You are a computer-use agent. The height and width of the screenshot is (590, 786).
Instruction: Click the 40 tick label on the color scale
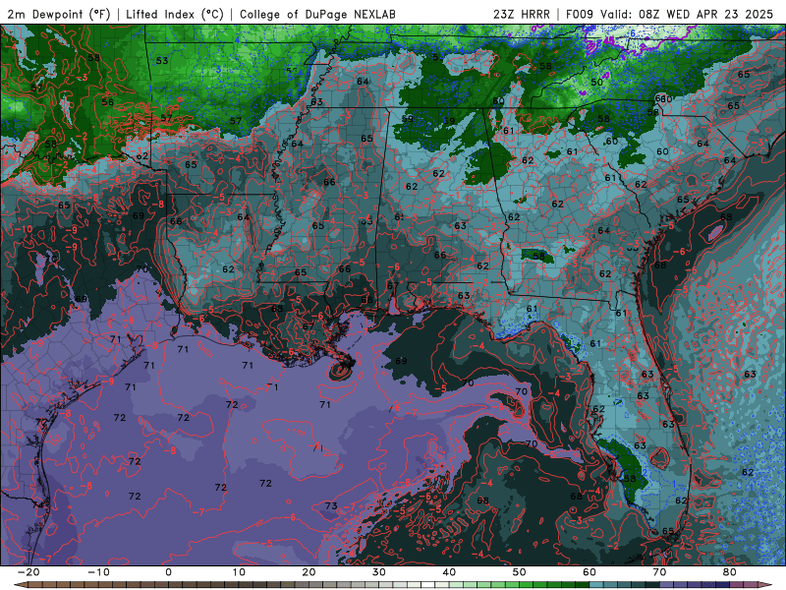(449, 572)
